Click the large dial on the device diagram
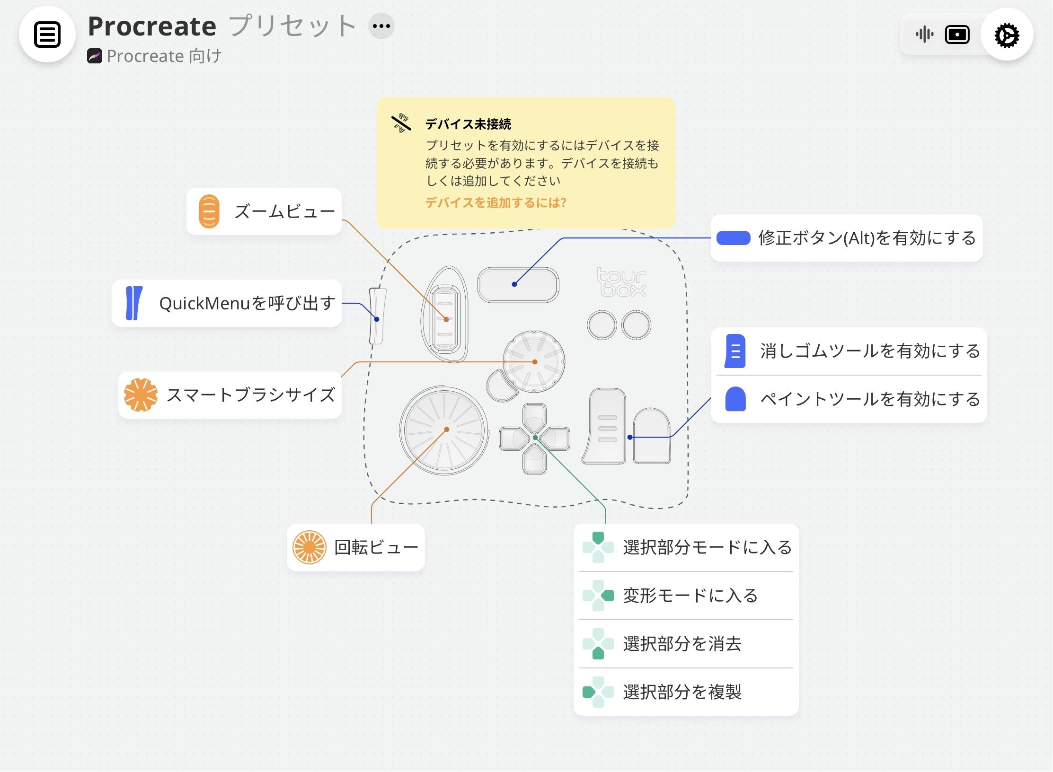This screenshot has width=1053, height=772. pos(444,430)
